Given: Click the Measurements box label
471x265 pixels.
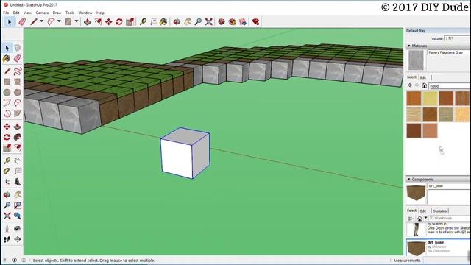Looking at the screenshot, I should [x=407, y=261].
